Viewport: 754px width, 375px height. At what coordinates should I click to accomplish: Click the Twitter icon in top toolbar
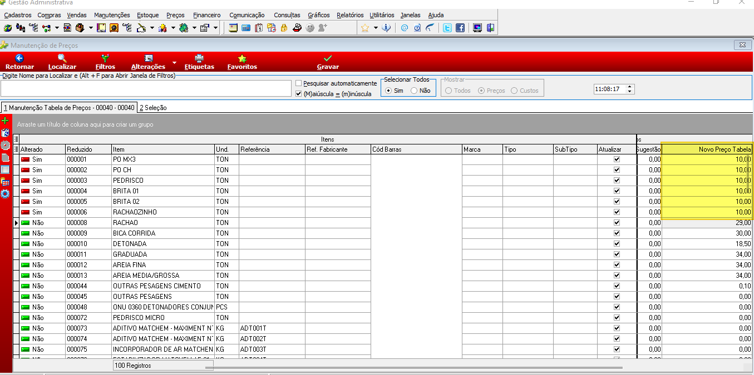pos(447,28)
